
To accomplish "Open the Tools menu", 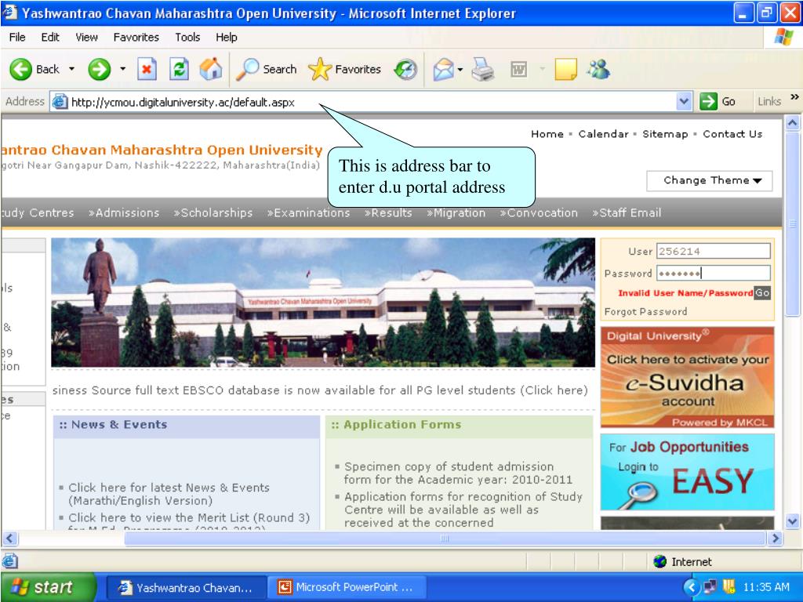I will pos(187,38).
